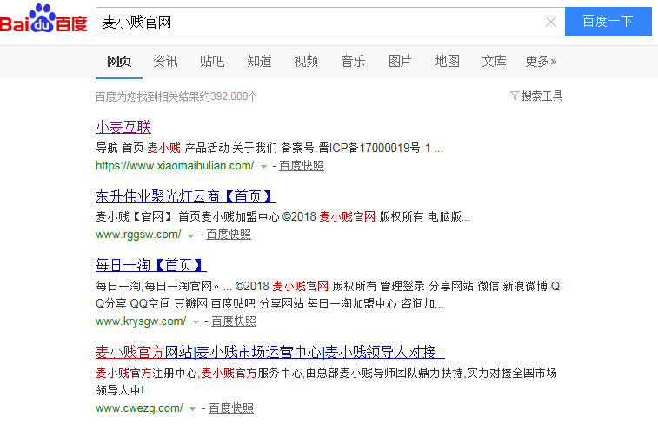Click the www.krysgw.com/ URL
Image resolution: width=658 pixels, height=424 pixels.
point(141,321)
